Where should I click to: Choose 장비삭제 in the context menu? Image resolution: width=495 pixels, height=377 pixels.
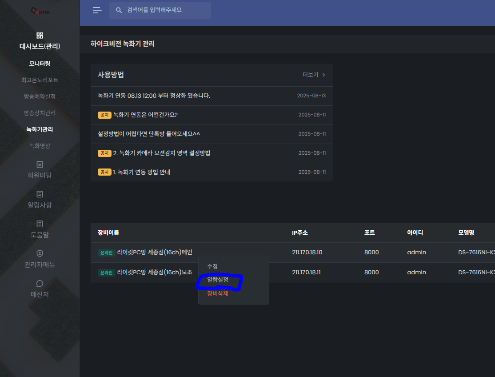pyautogui.click(x=218, y=293)
